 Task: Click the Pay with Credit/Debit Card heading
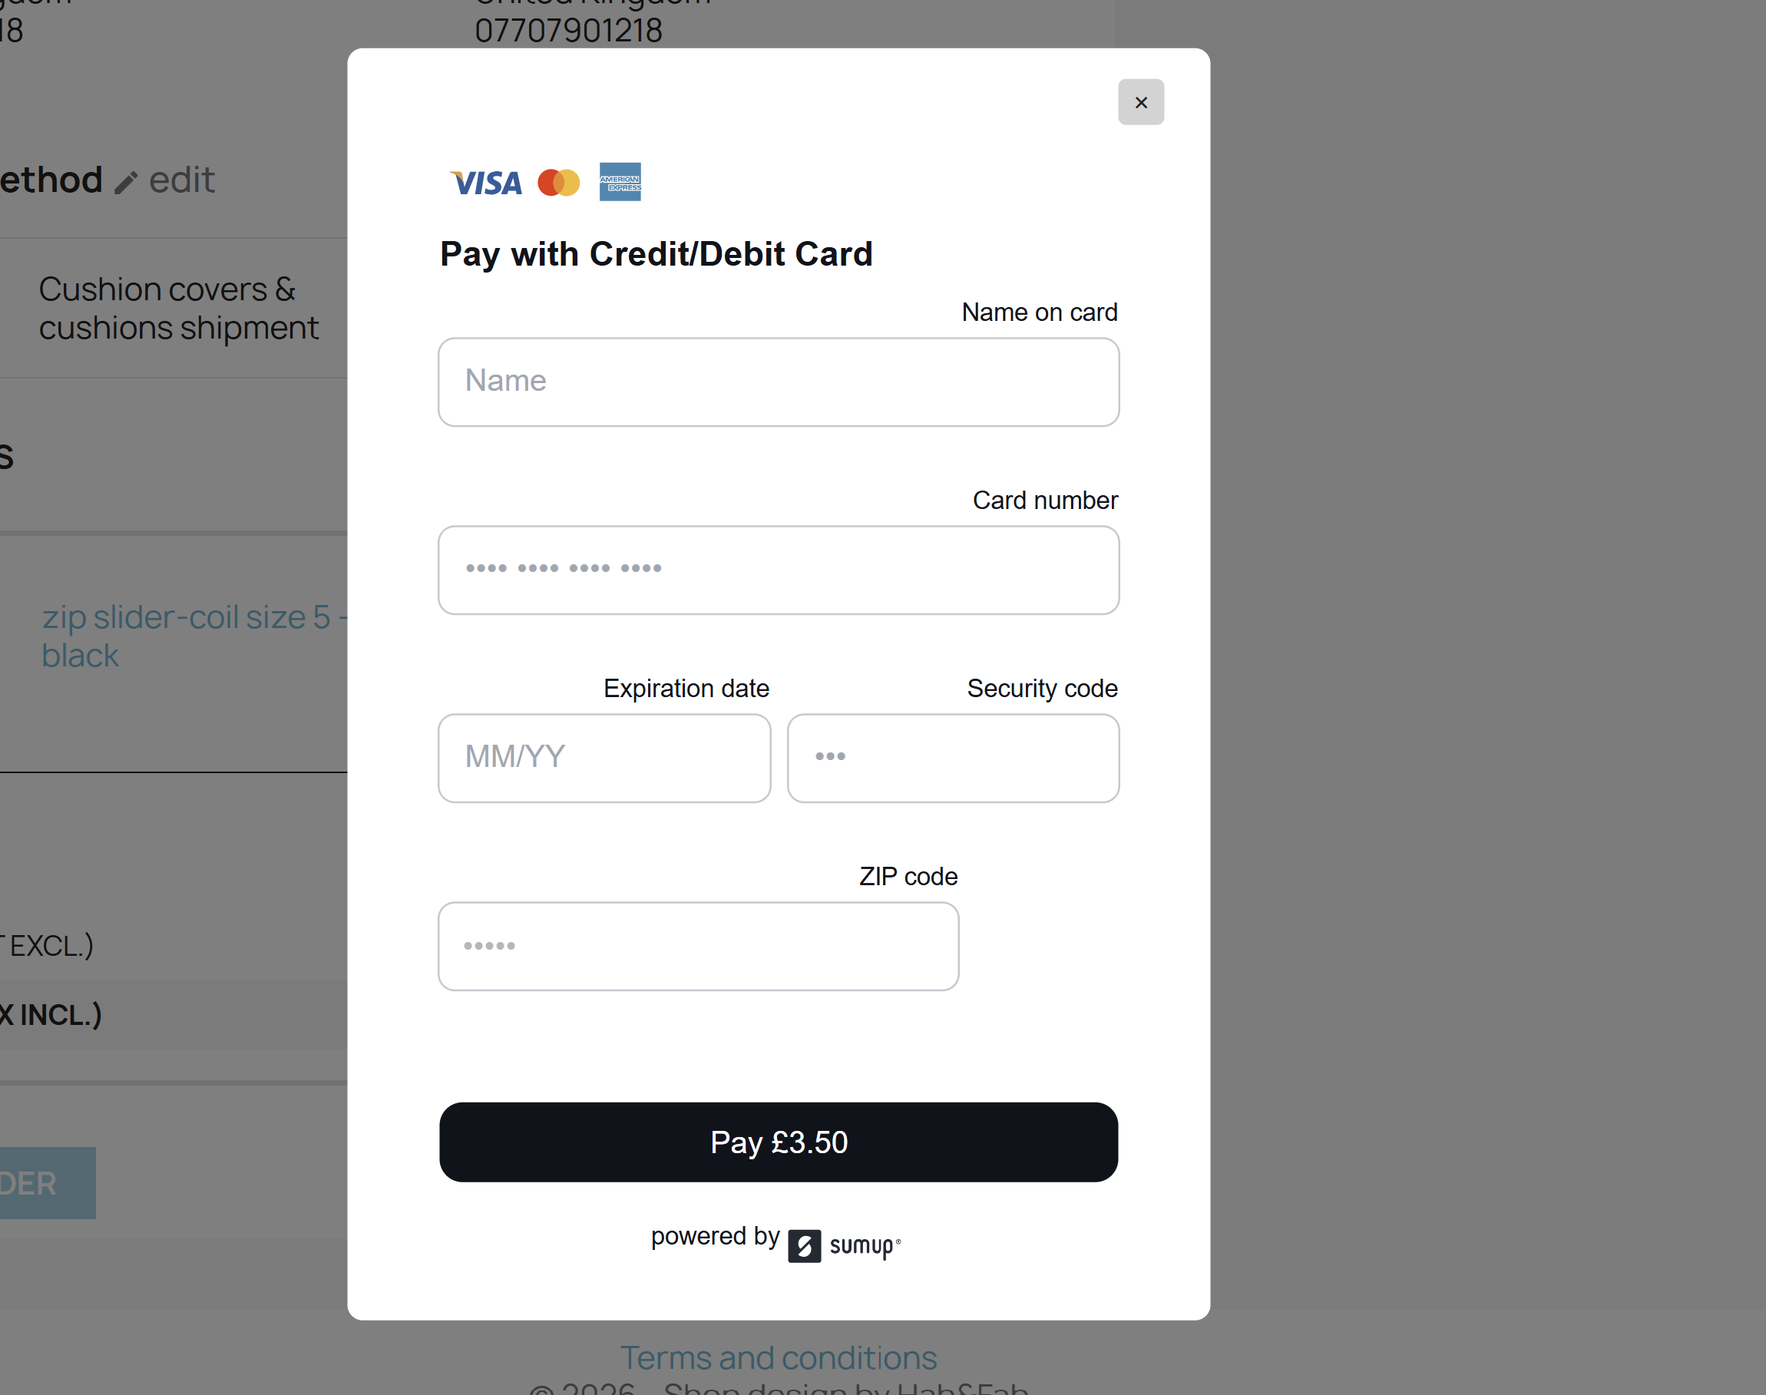pos(656,254)
